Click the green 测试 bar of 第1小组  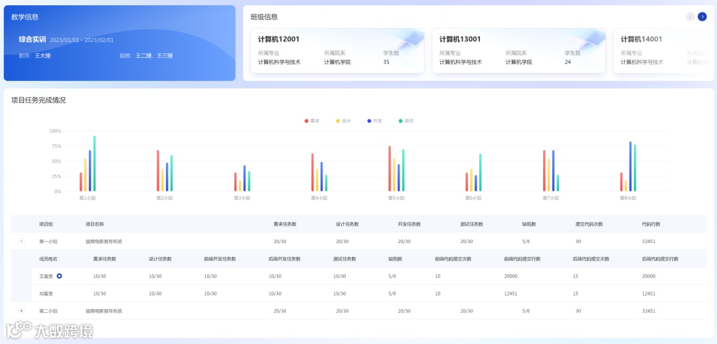95,163
